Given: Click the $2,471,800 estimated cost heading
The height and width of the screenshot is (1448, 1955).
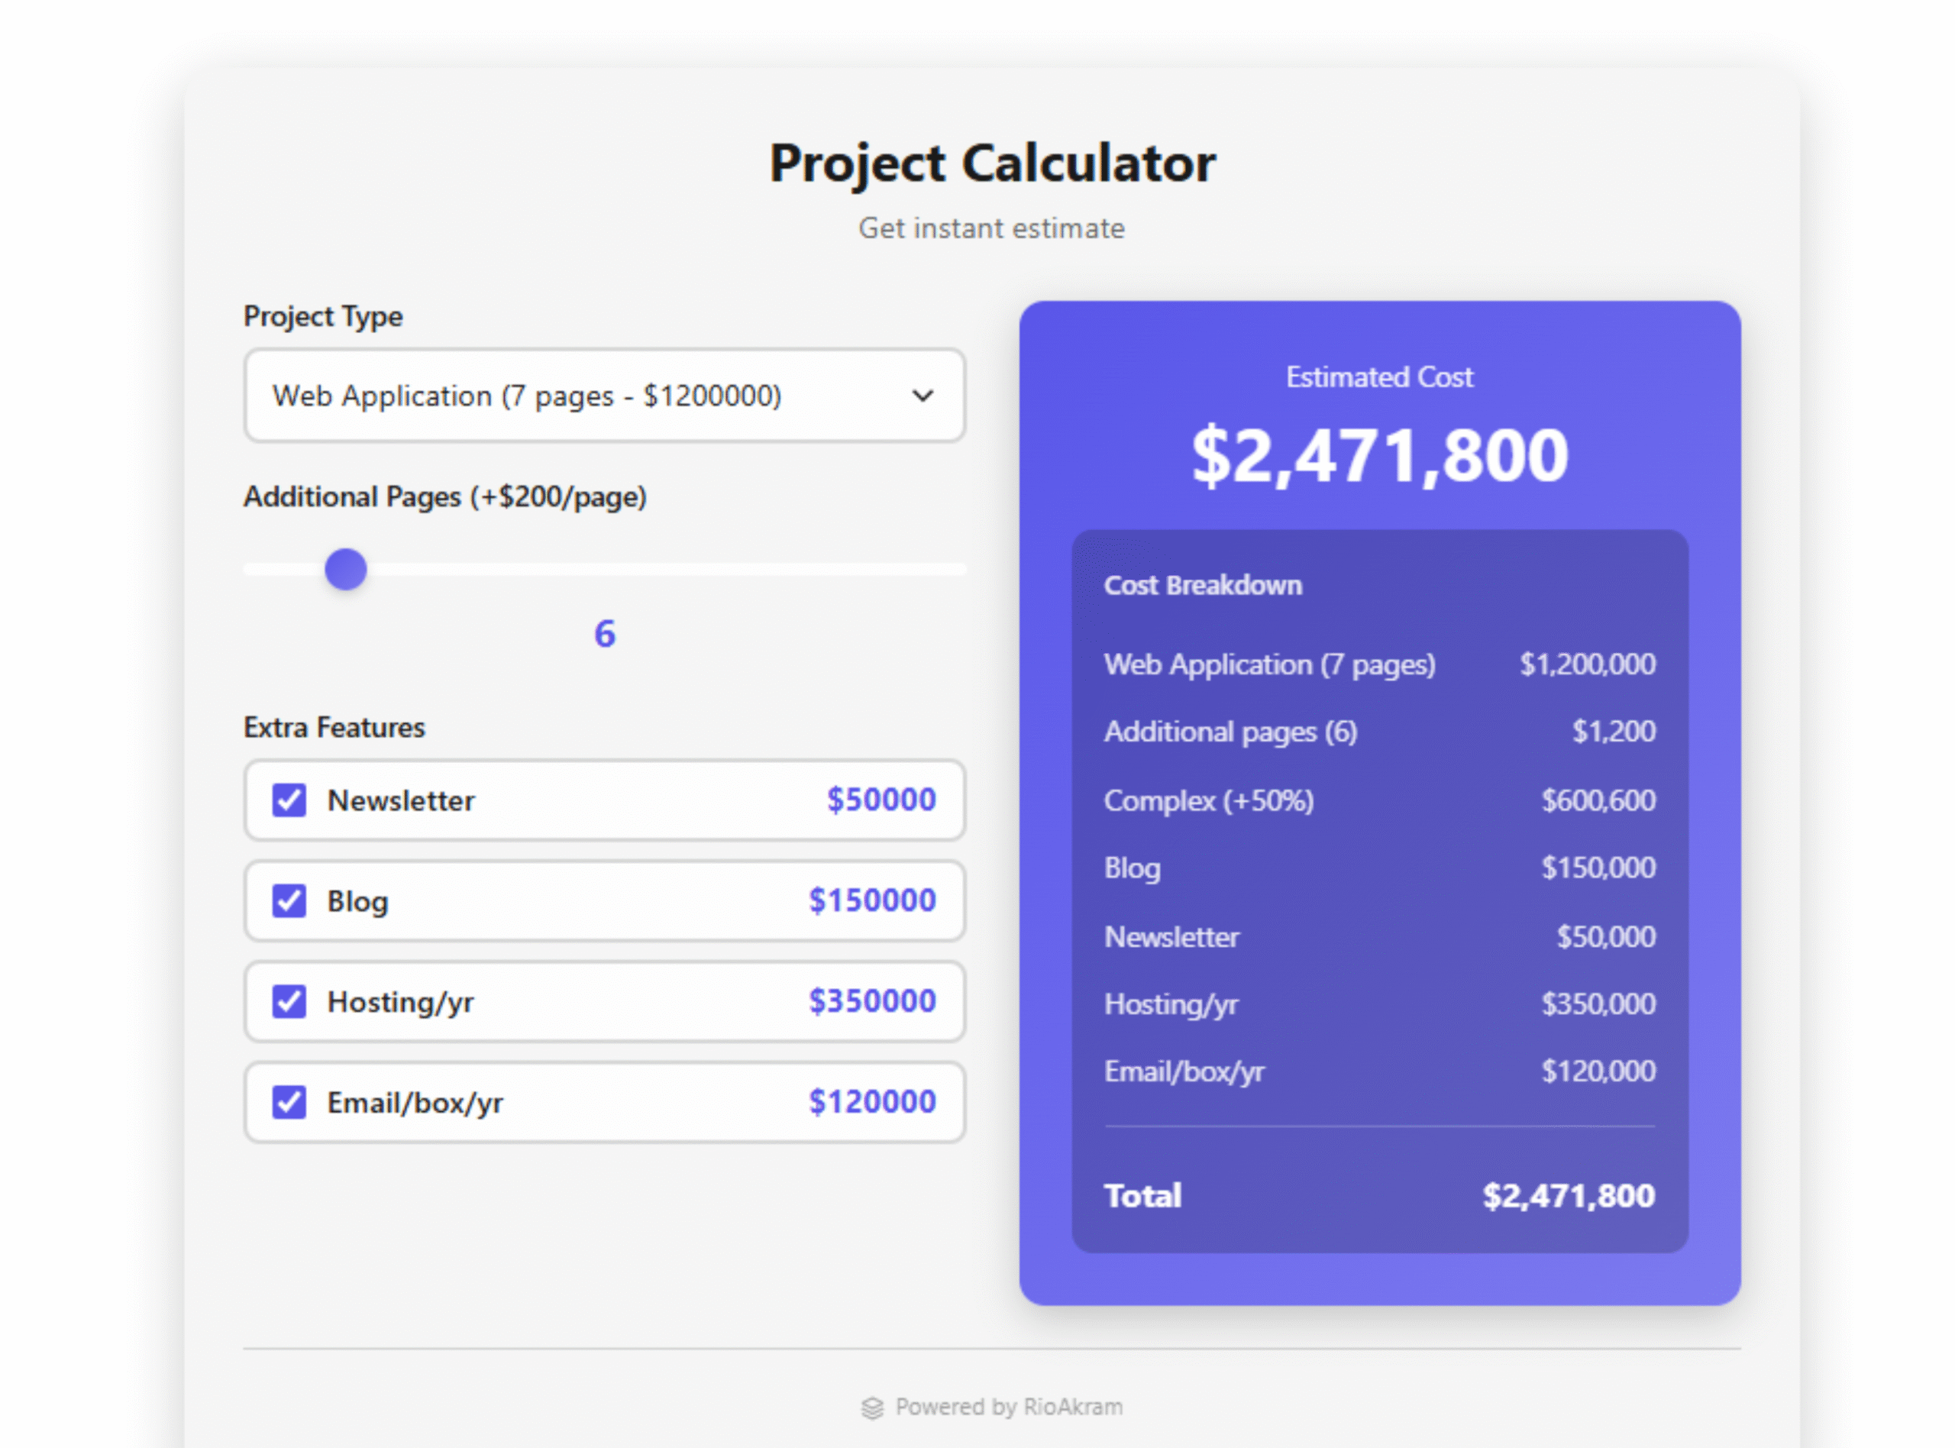Looking at the screenshot, I should [1379, 456].
